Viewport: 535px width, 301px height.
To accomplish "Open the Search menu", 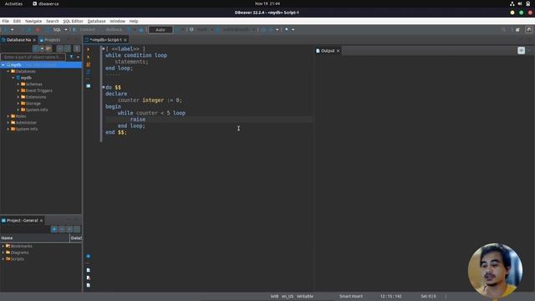I will coord(53,21).
